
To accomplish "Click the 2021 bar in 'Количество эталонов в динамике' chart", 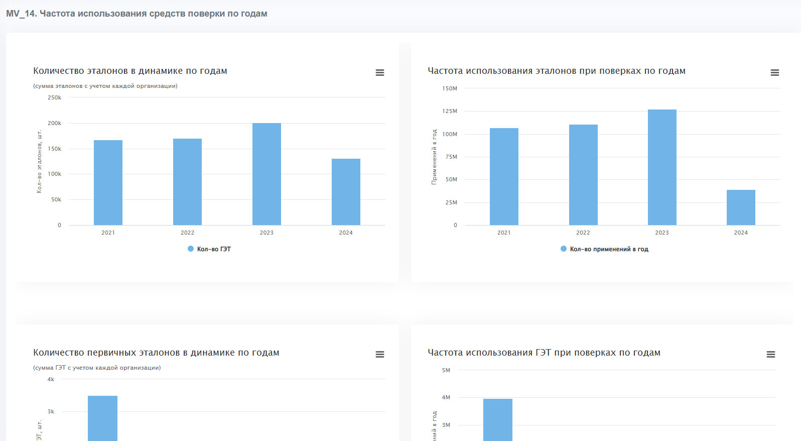I will (108, 182).
